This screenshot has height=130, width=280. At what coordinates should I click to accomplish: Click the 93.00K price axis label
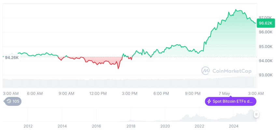(265, 75)
